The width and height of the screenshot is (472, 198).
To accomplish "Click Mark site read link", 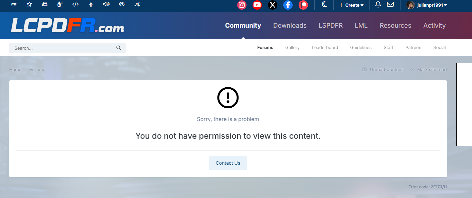I will click(428, 69).
